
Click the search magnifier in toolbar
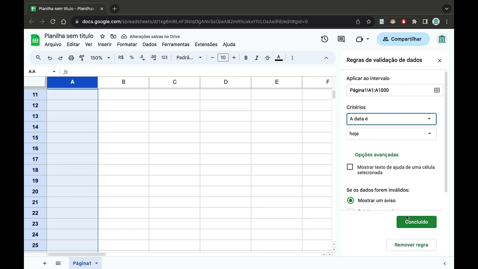click(38, 58)
